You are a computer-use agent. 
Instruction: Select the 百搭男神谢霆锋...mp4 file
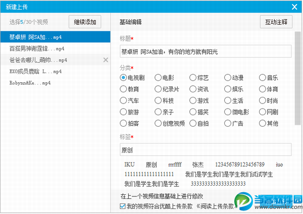click(x=55, y=48)
